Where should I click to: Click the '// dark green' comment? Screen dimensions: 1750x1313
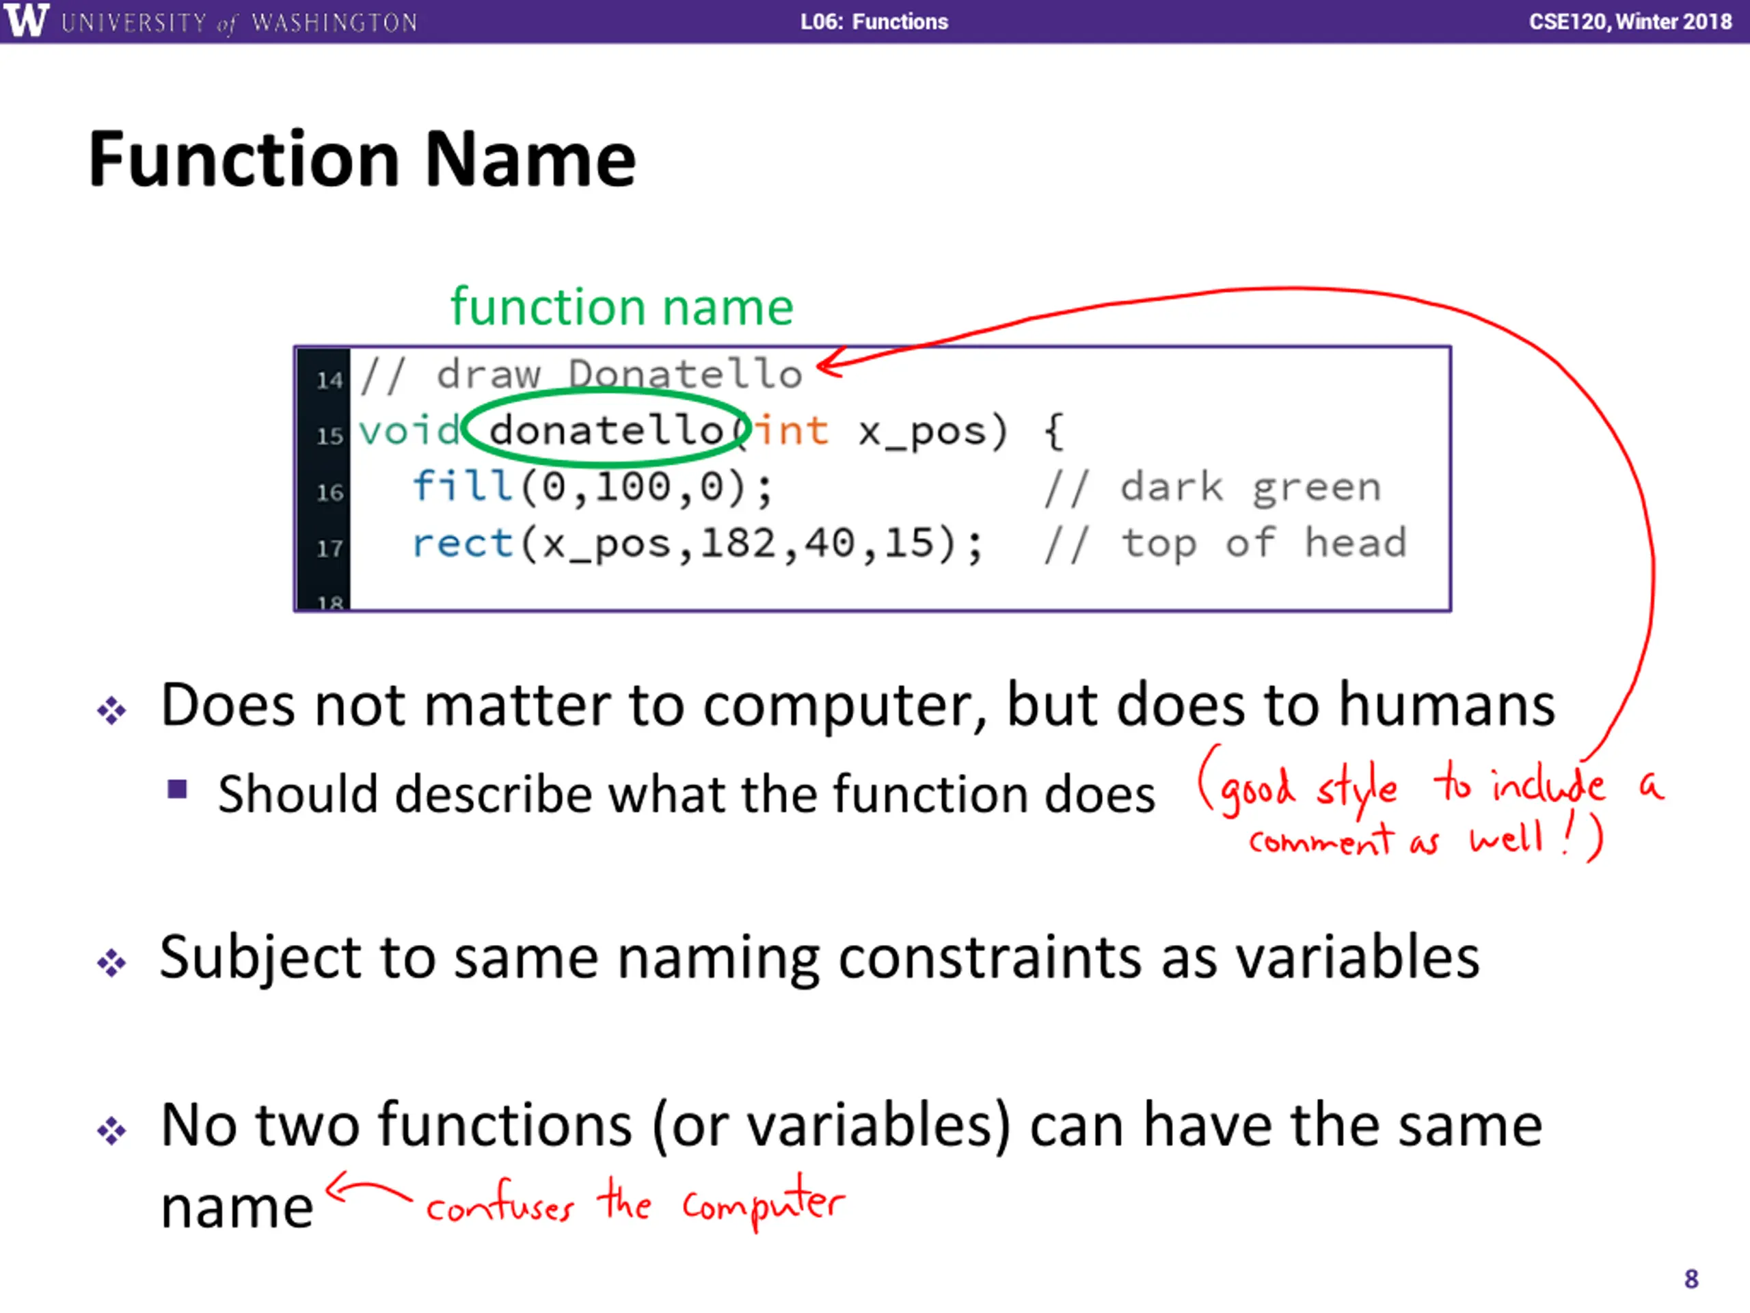[1213, 488]
